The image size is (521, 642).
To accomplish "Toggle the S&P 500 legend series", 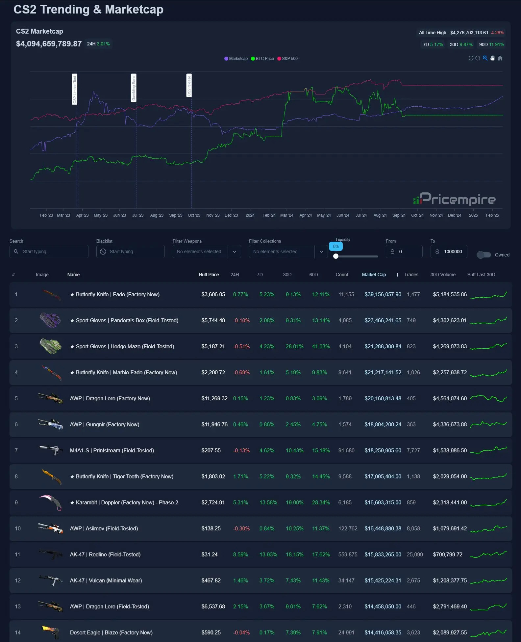I will [x=287, y=59].
